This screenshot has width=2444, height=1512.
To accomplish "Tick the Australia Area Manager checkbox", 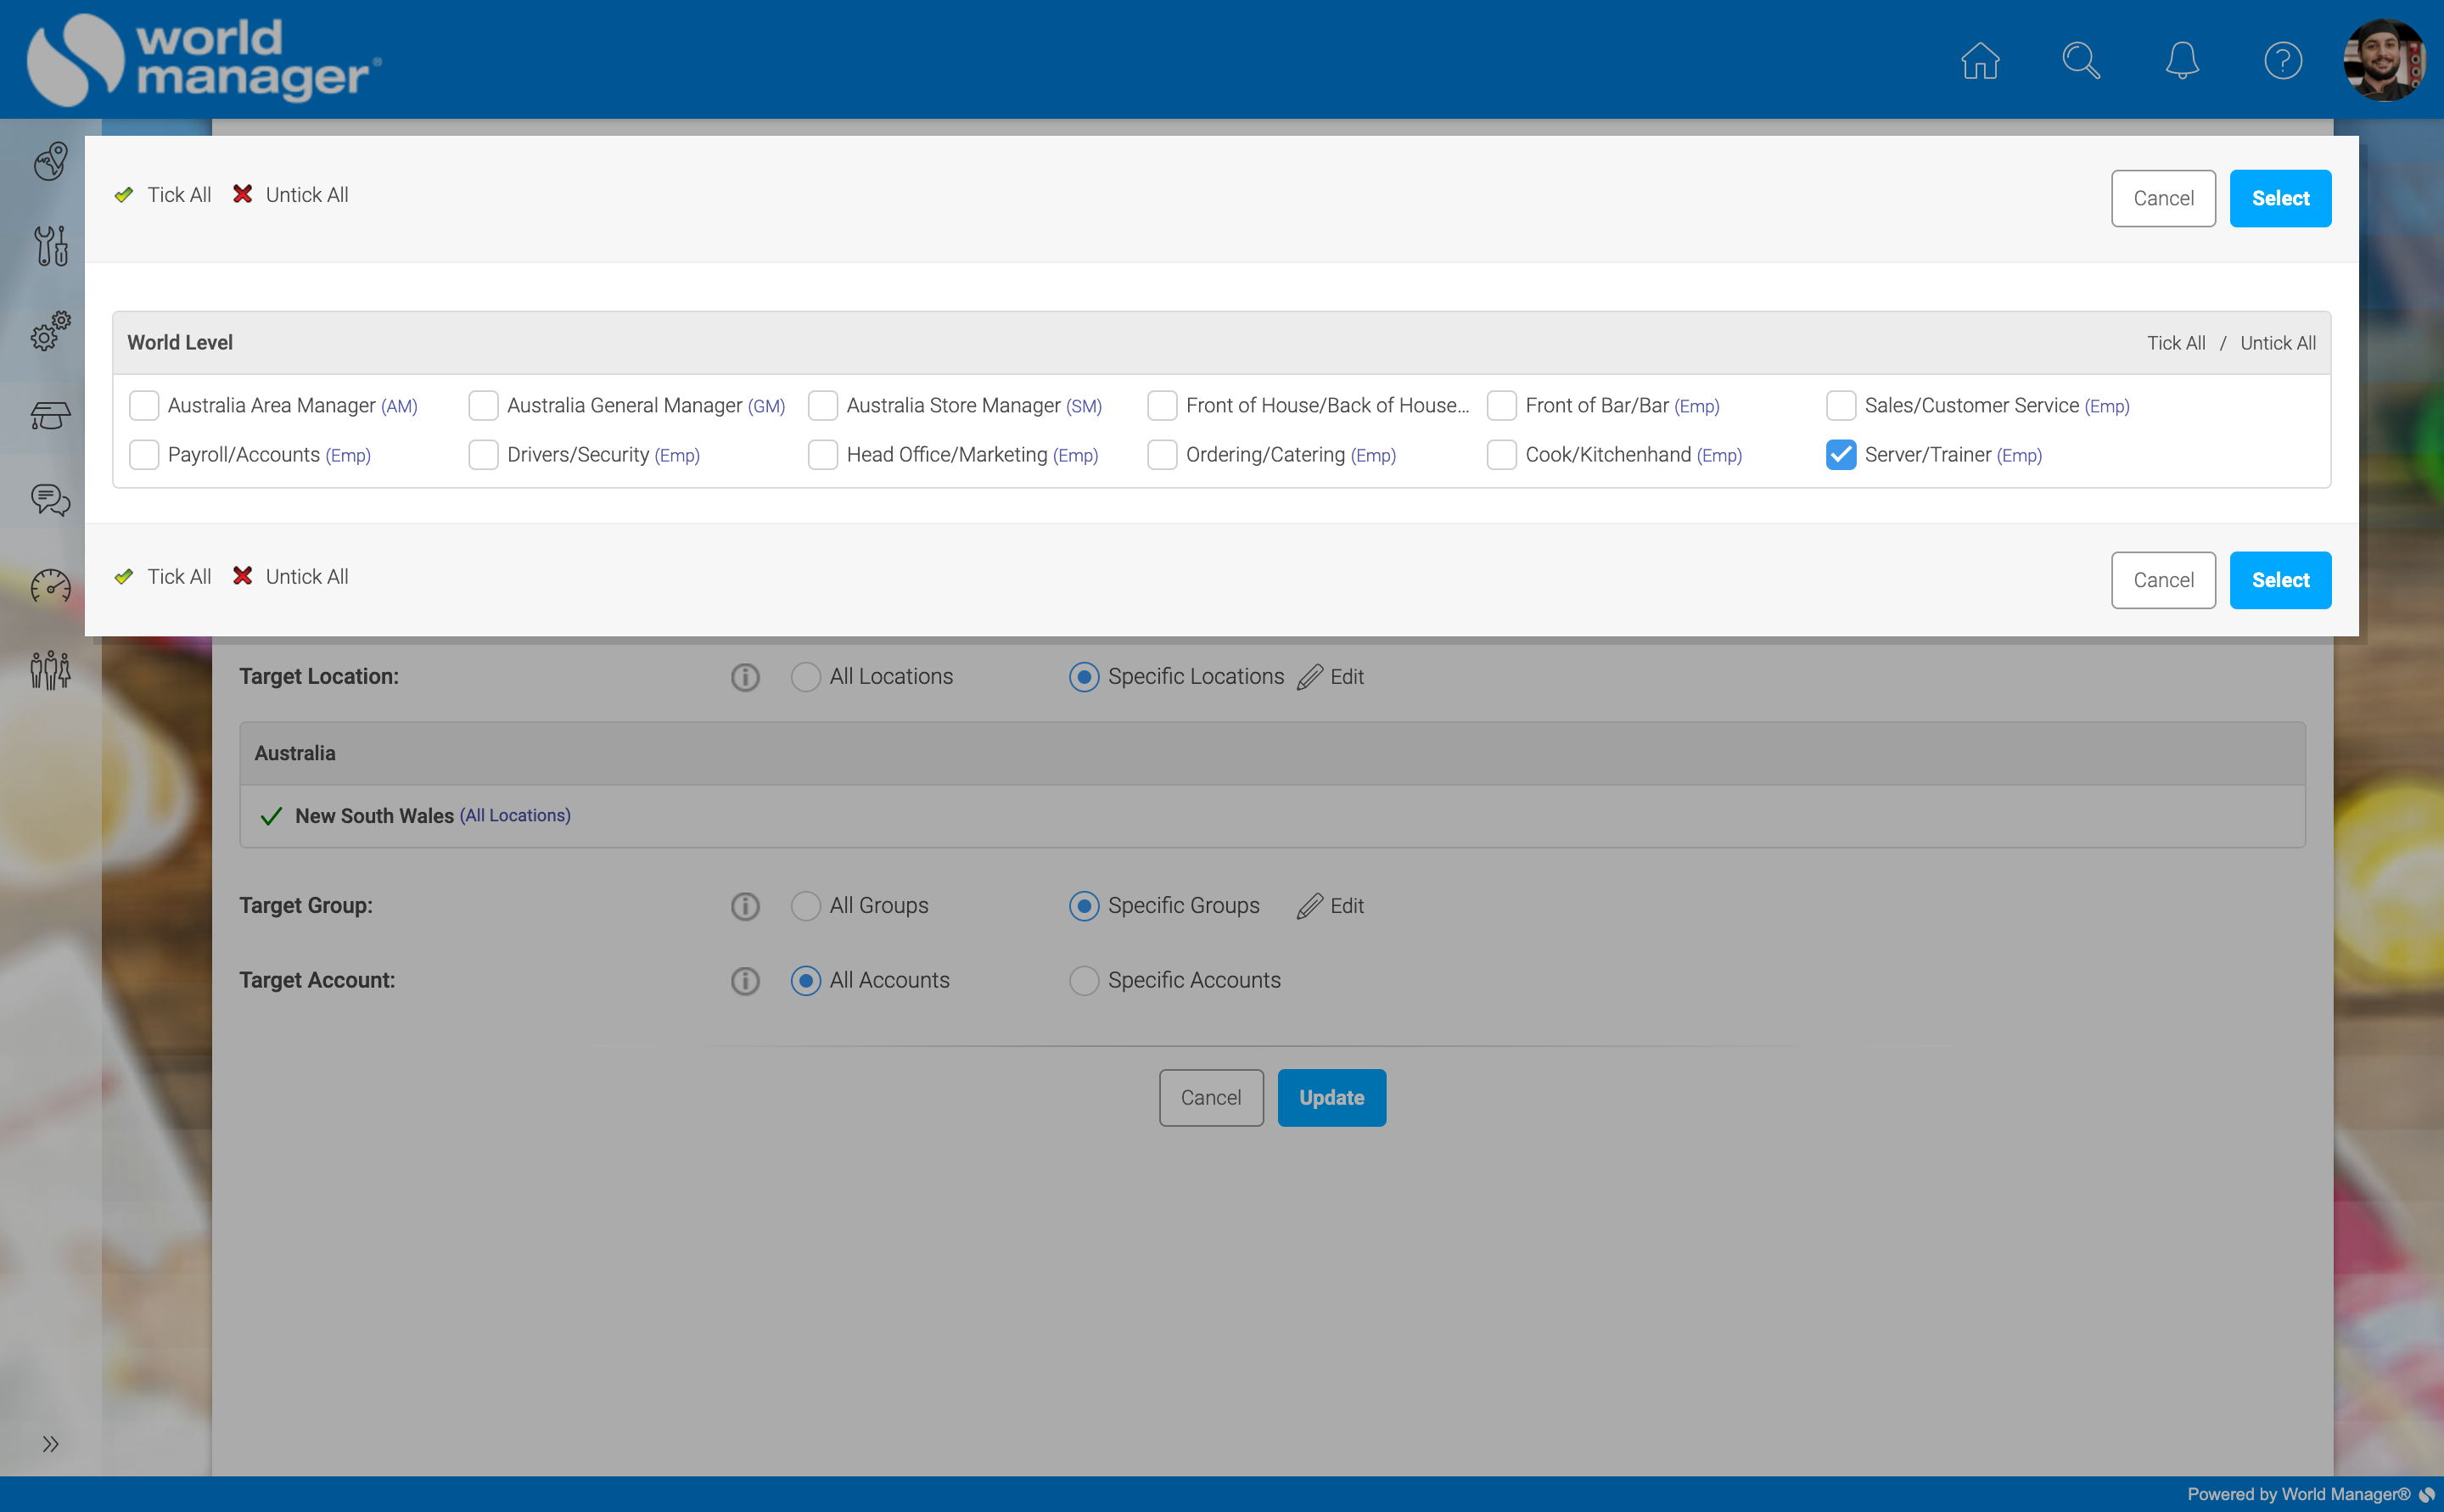I will pos(144,406).
